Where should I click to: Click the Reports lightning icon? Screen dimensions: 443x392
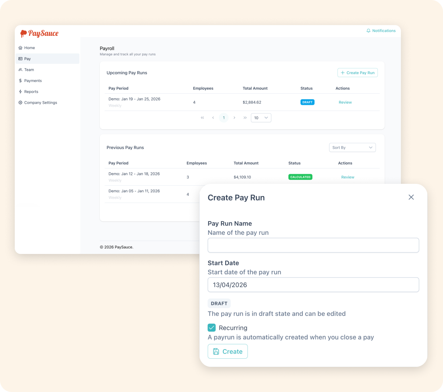coord(20,92)
